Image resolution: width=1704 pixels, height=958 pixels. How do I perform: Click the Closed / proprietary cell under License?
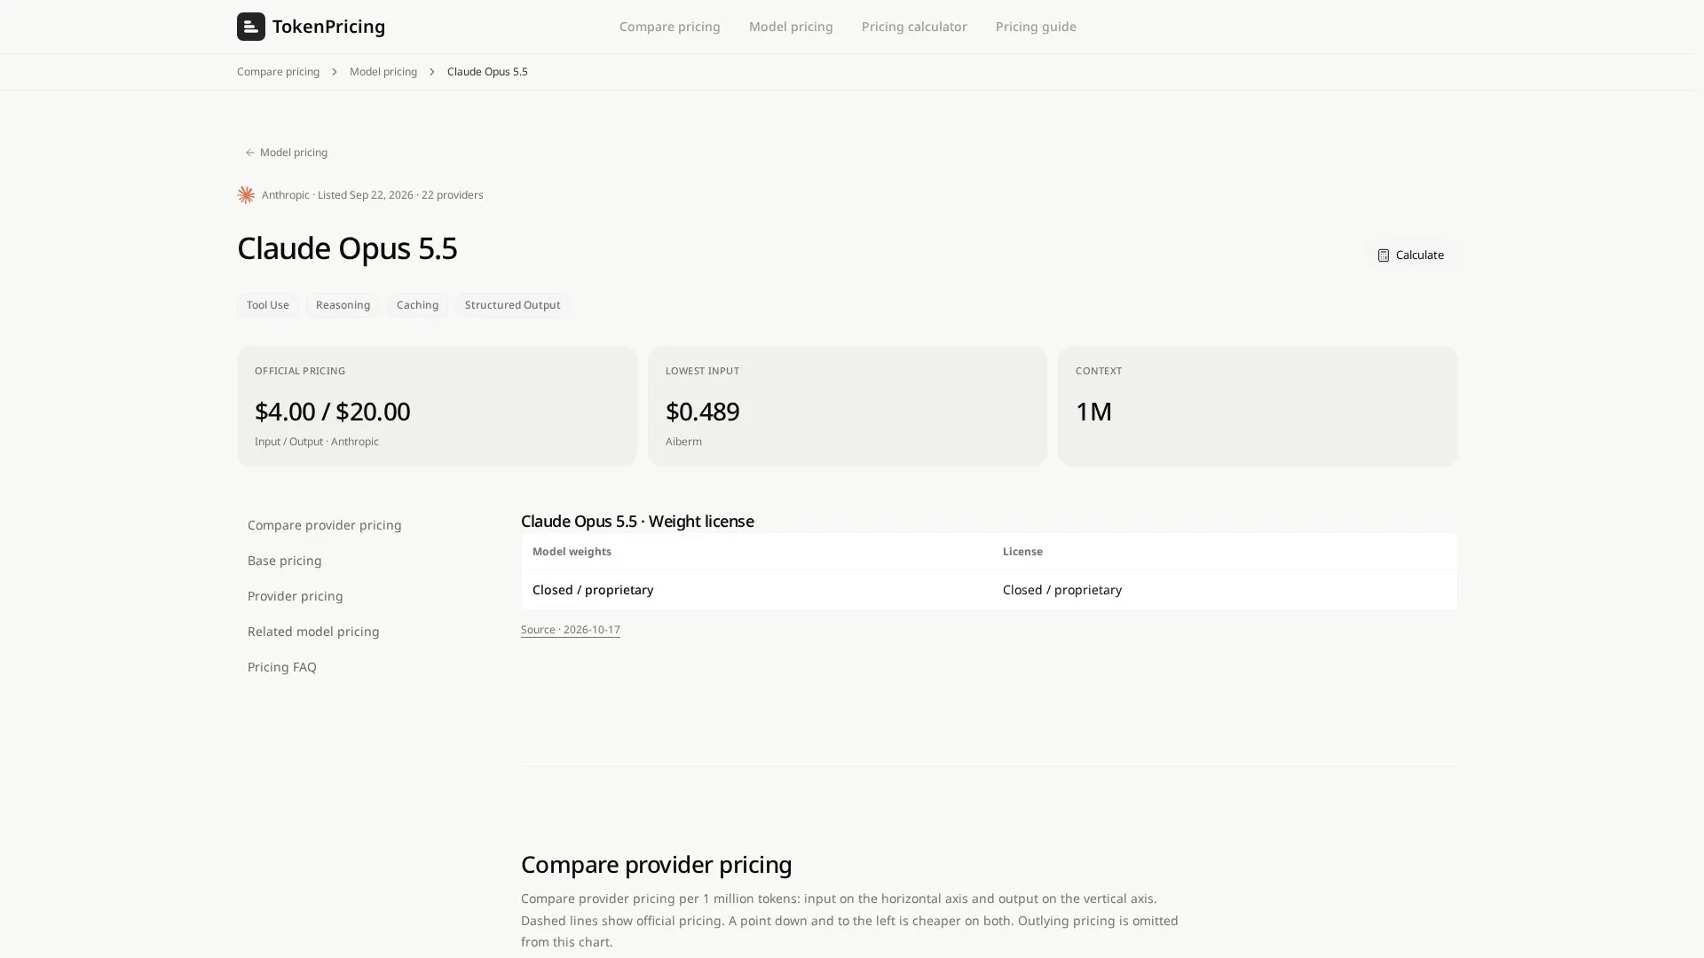click(x=1061, y=590)
